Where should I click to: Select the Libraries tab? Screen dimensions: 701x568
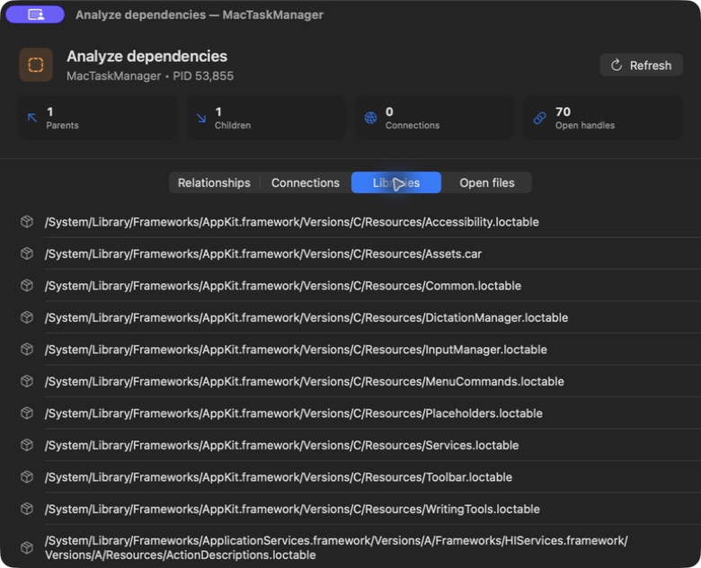point(396,182)
